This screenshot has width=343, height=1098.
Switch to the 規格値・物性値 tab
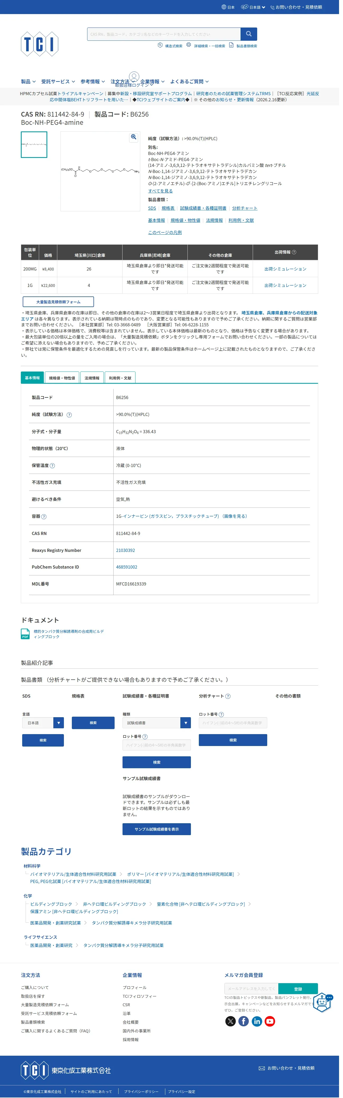(x=63, y=382)
